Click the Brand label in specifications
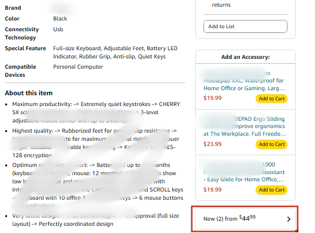 click(14, 9)
